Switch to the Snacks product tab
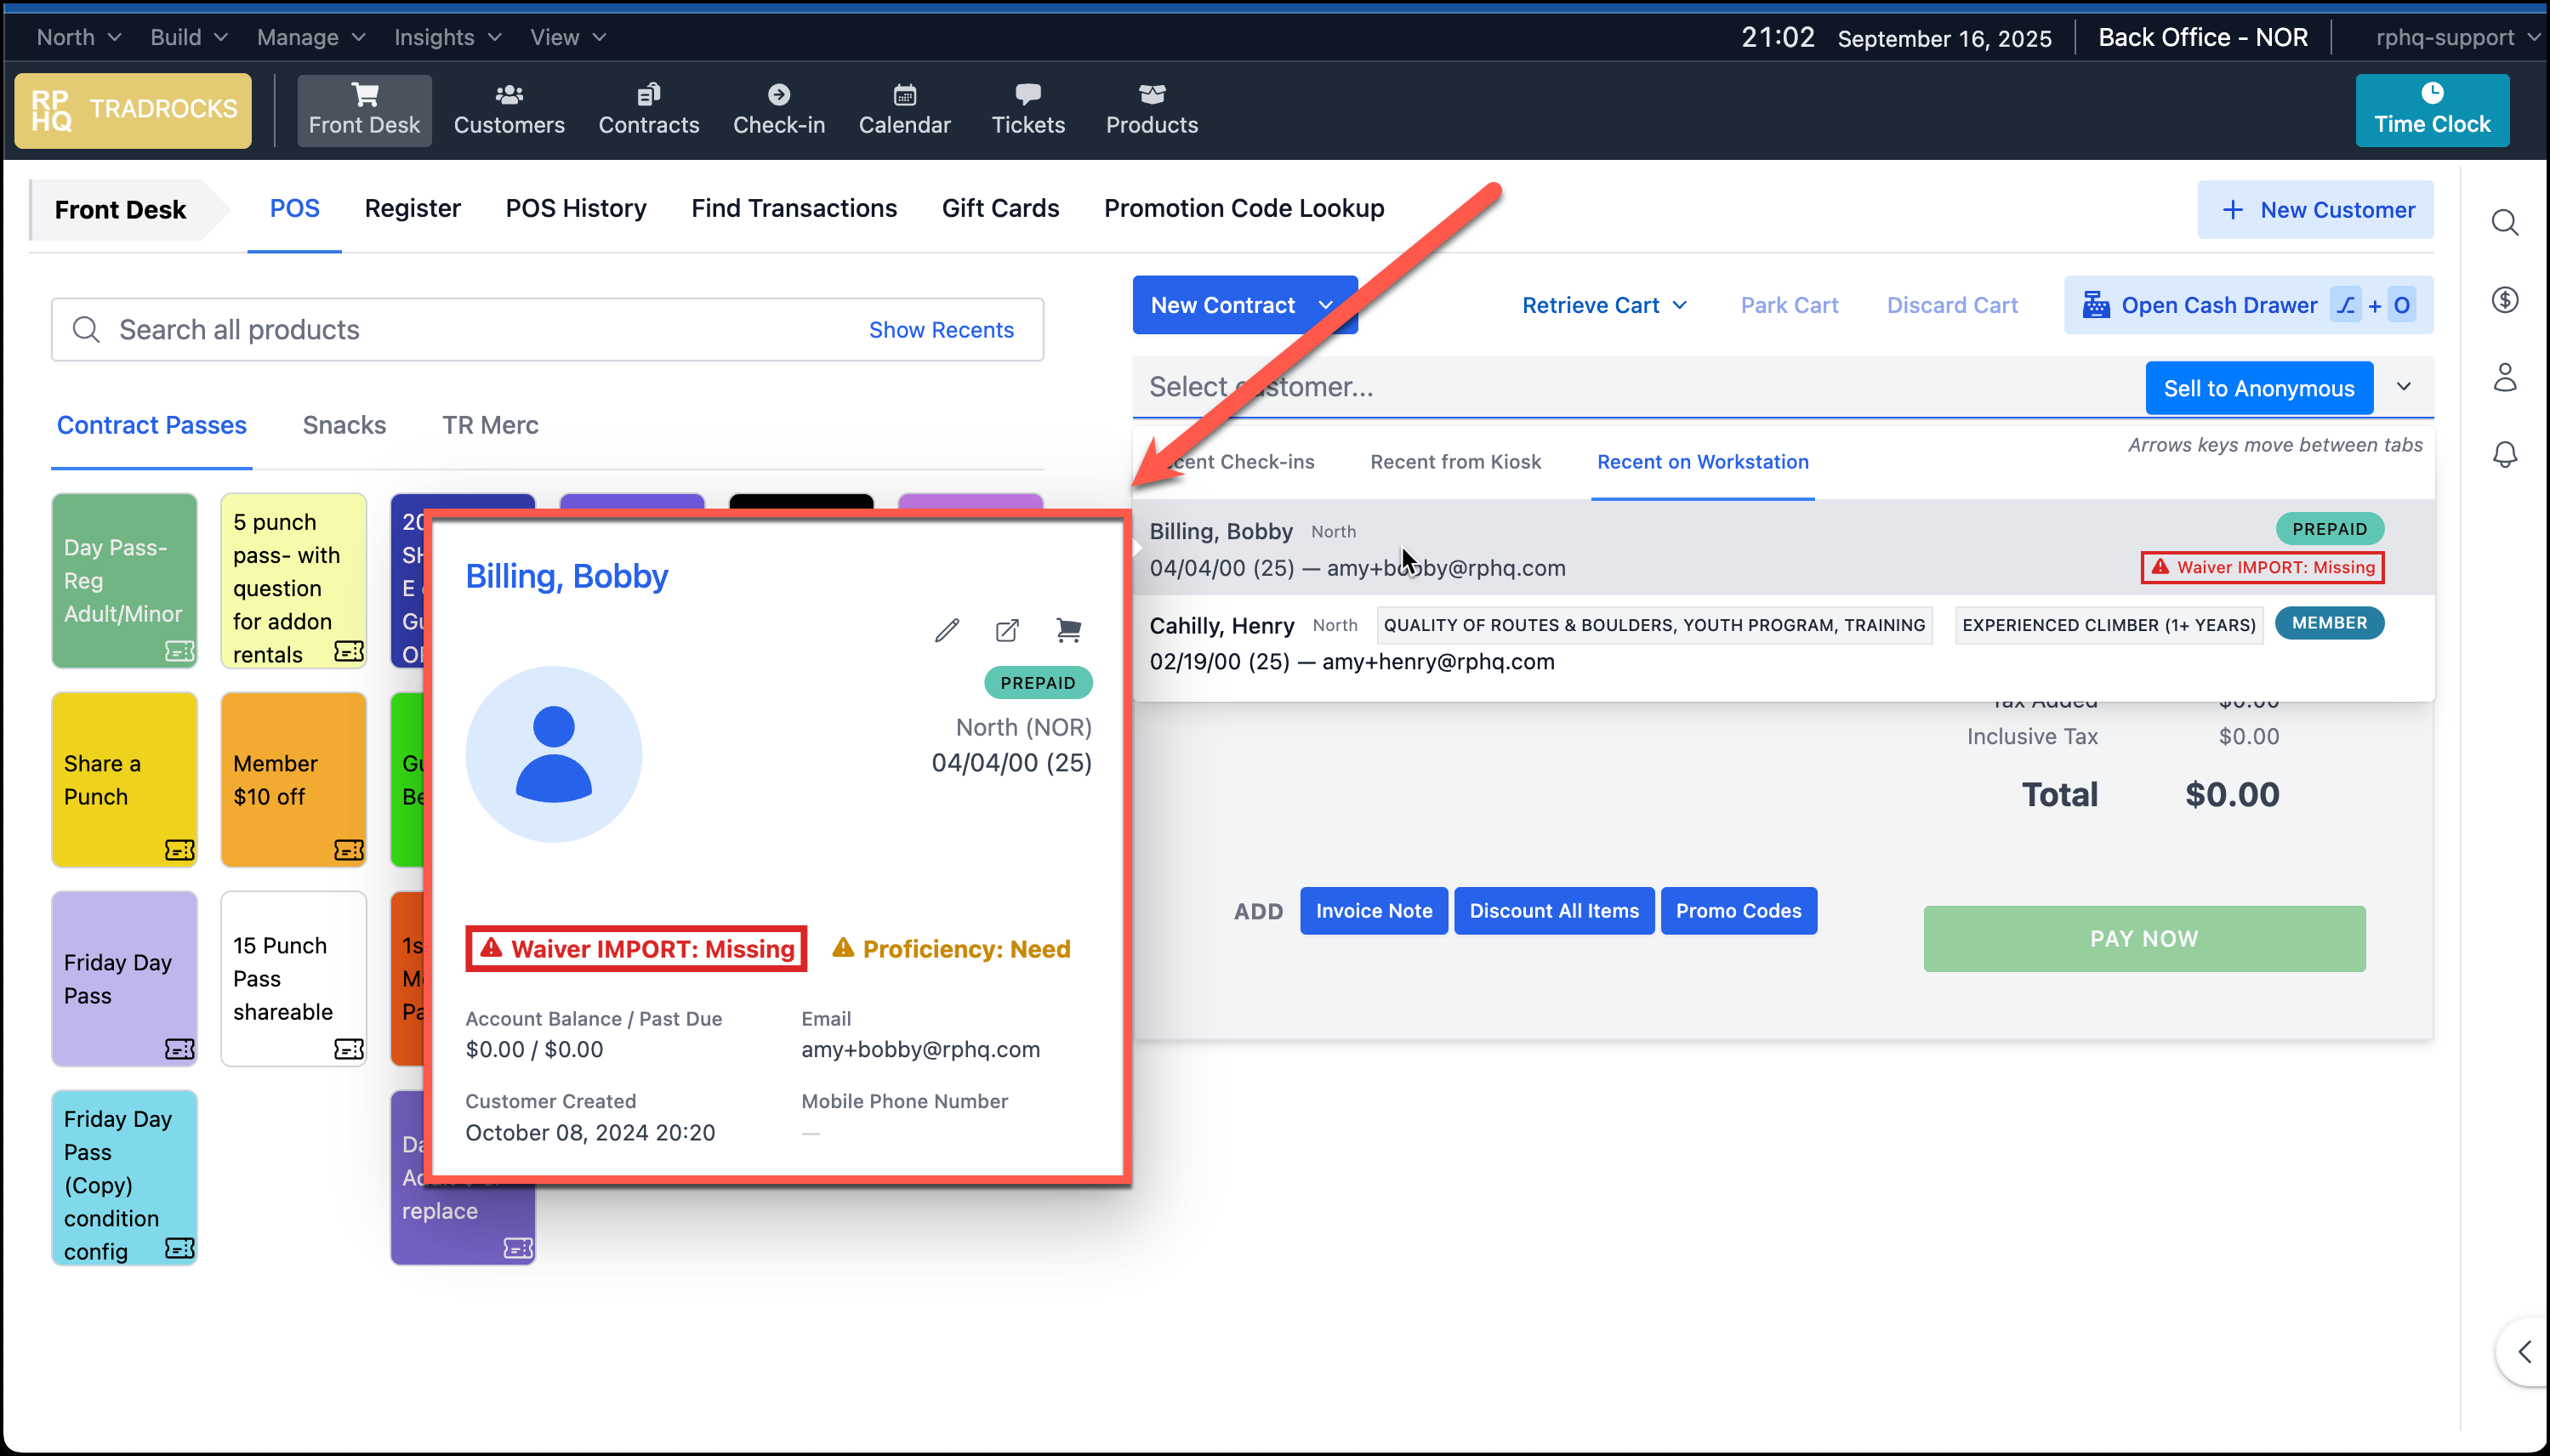This screenshot has width=2550, height=1456. pos(344,425)
